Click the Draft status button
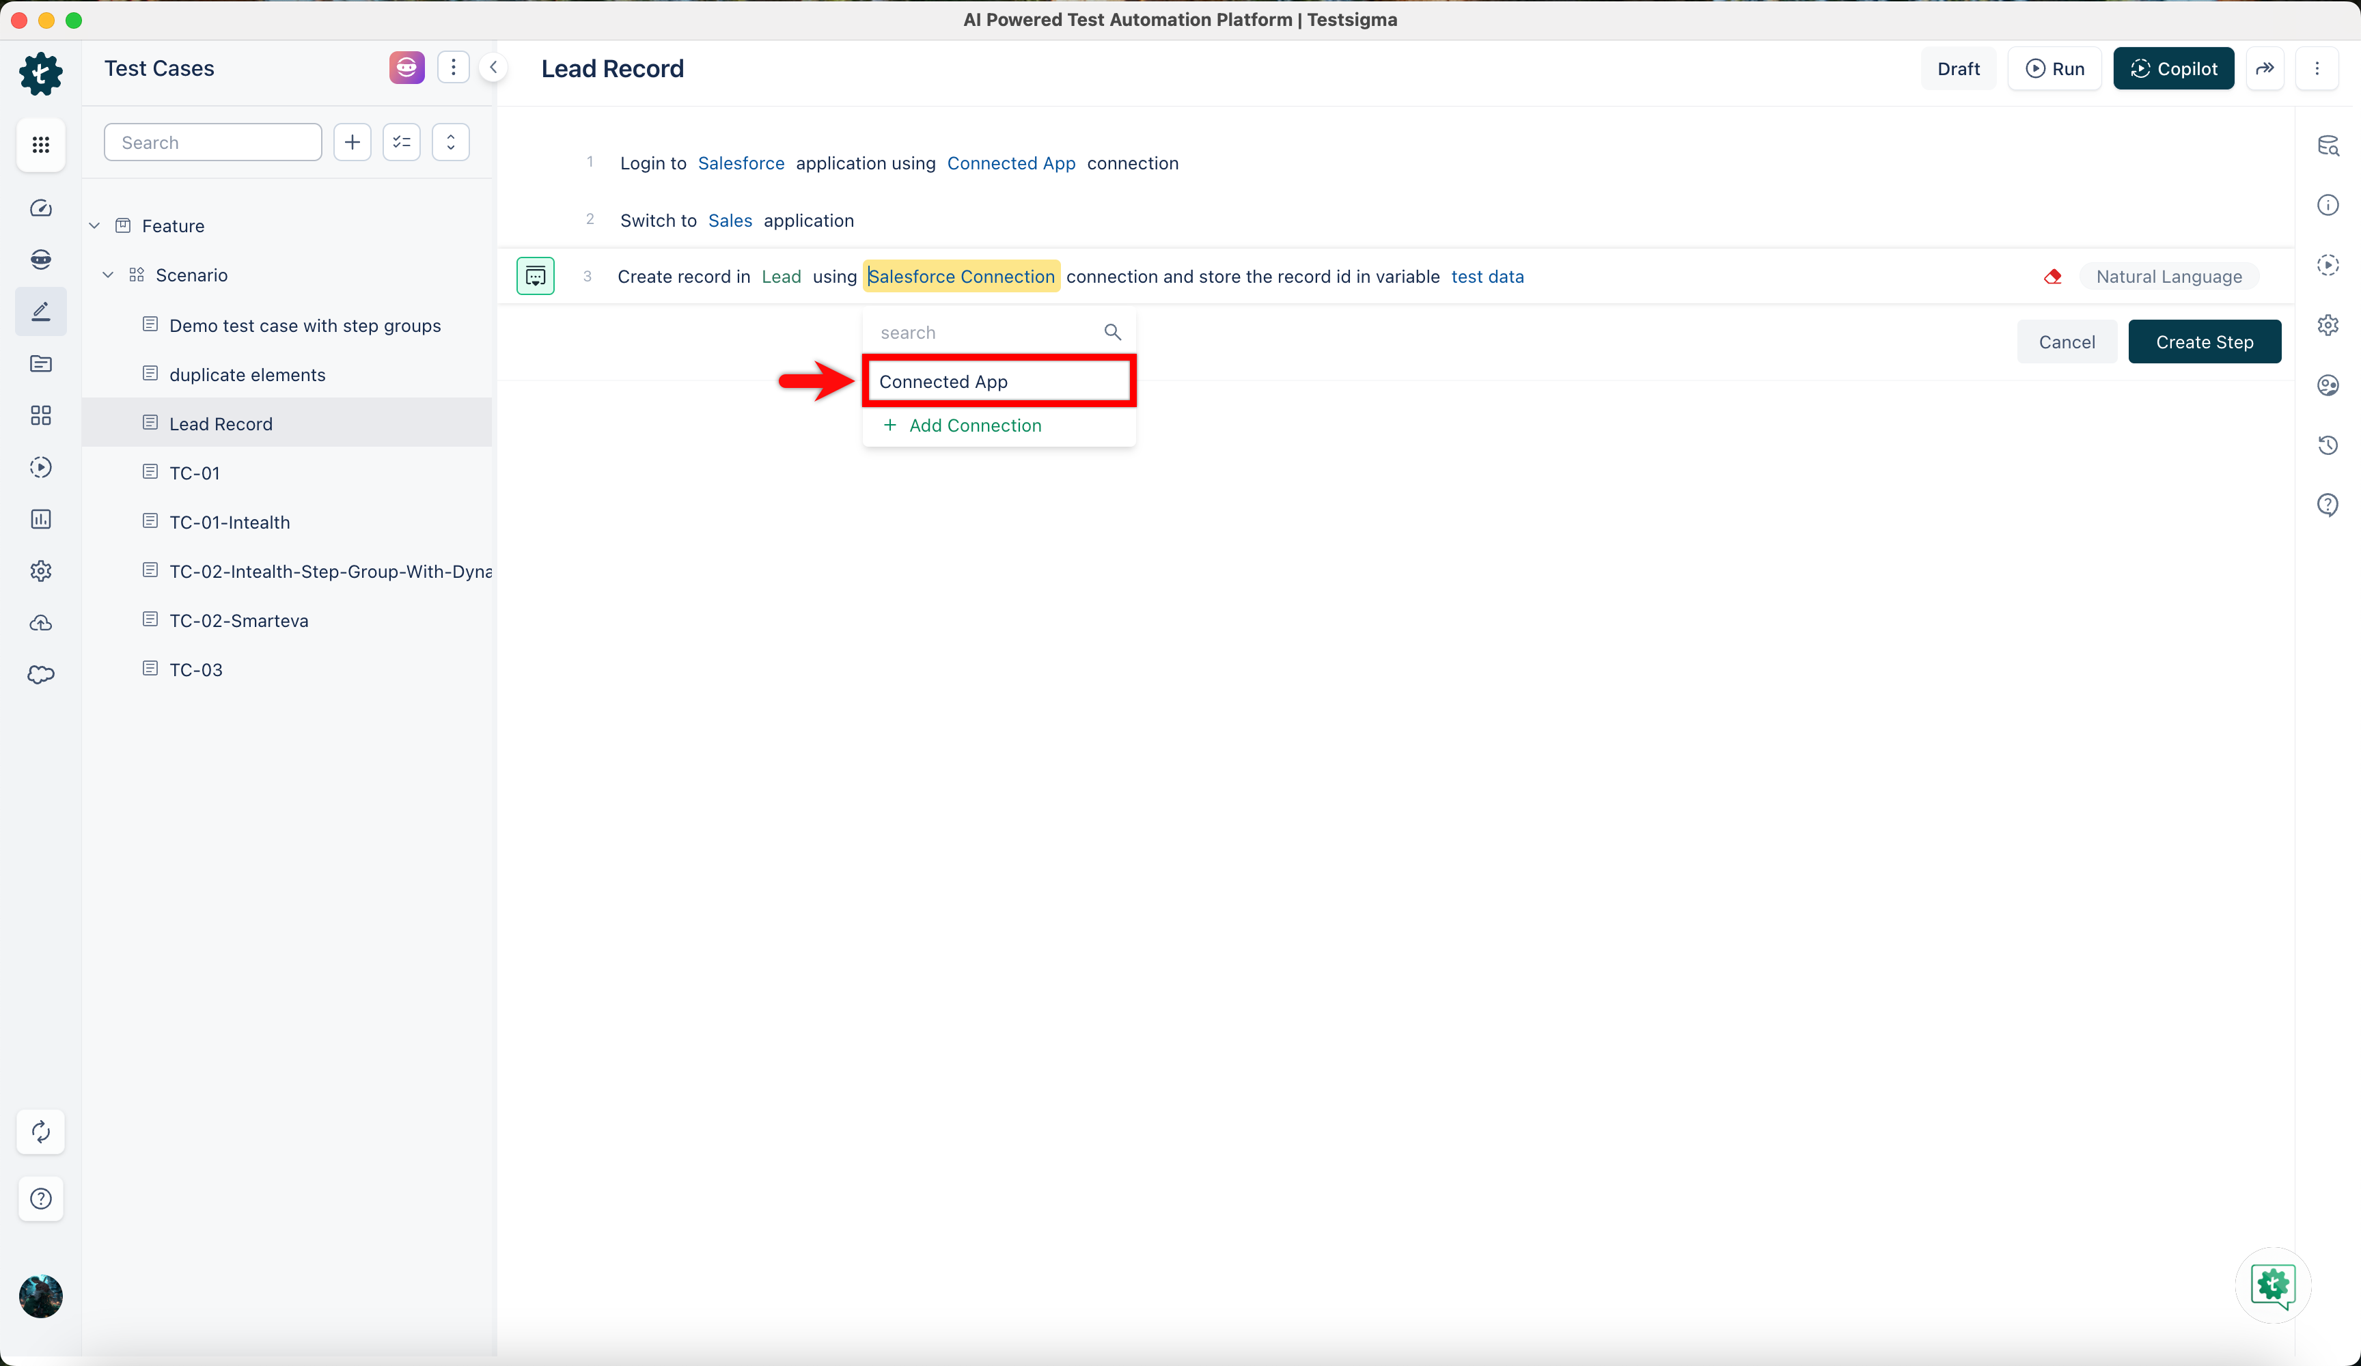The image size is (2361, 1366). 1958,68
